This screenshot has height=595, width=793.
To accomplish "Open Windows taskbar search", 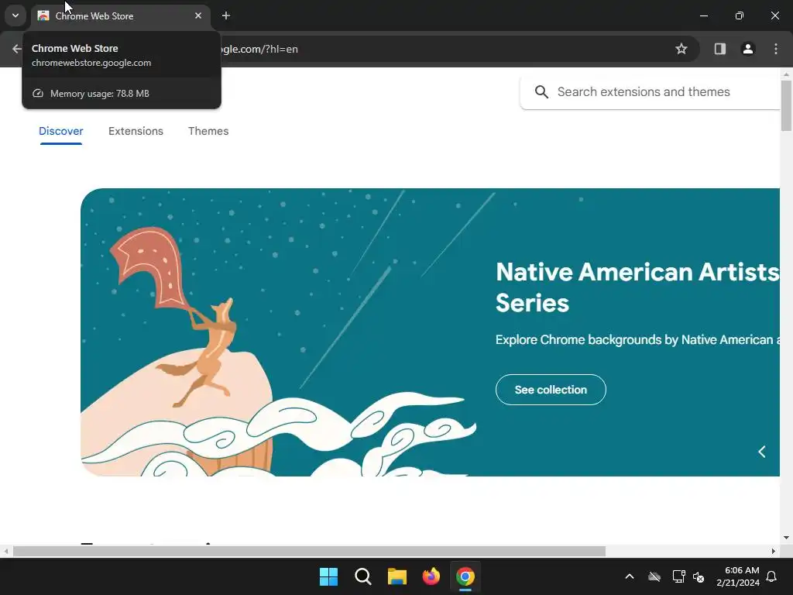I will pos(363,576).
